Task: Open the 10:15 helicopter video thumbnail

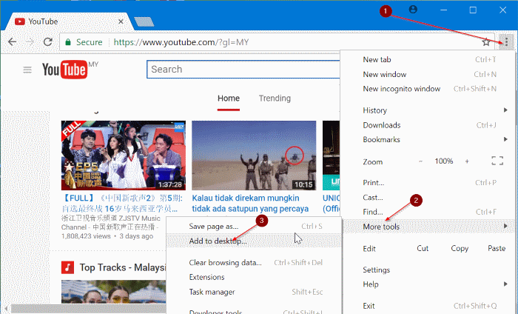Action: (254, 156)
